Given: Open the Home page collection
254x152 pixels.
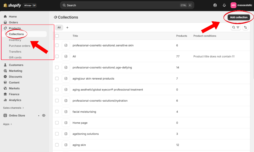Looking at the screenshot, I should tap(80, 123).
